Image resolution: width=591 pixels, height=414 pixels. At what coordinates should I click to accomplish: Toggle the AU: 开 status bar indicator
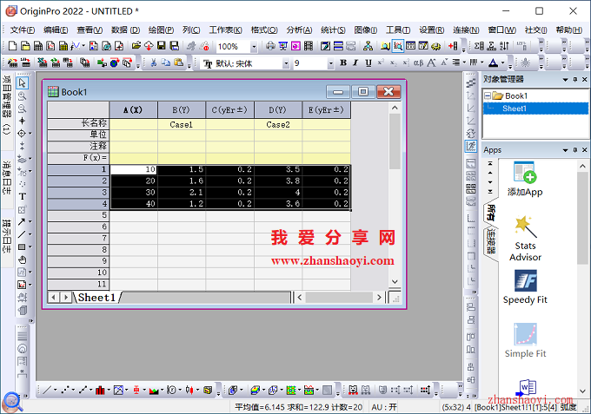[384, 407]
